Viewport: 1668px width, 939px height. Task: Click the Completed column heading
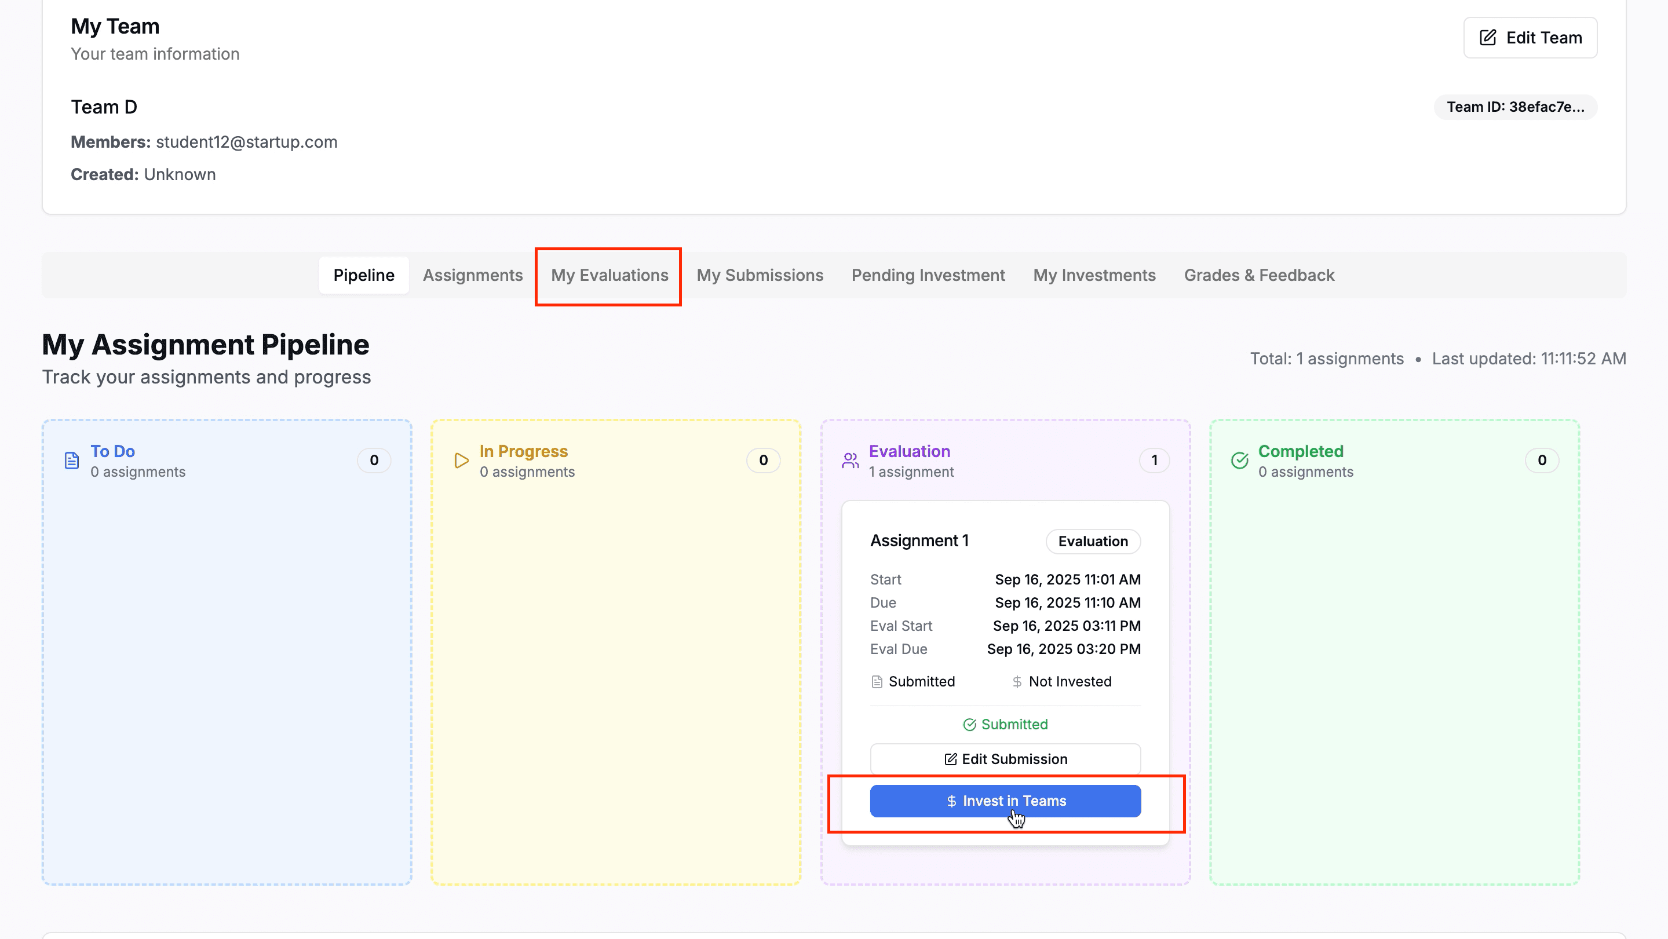(x=1300, y=451)
